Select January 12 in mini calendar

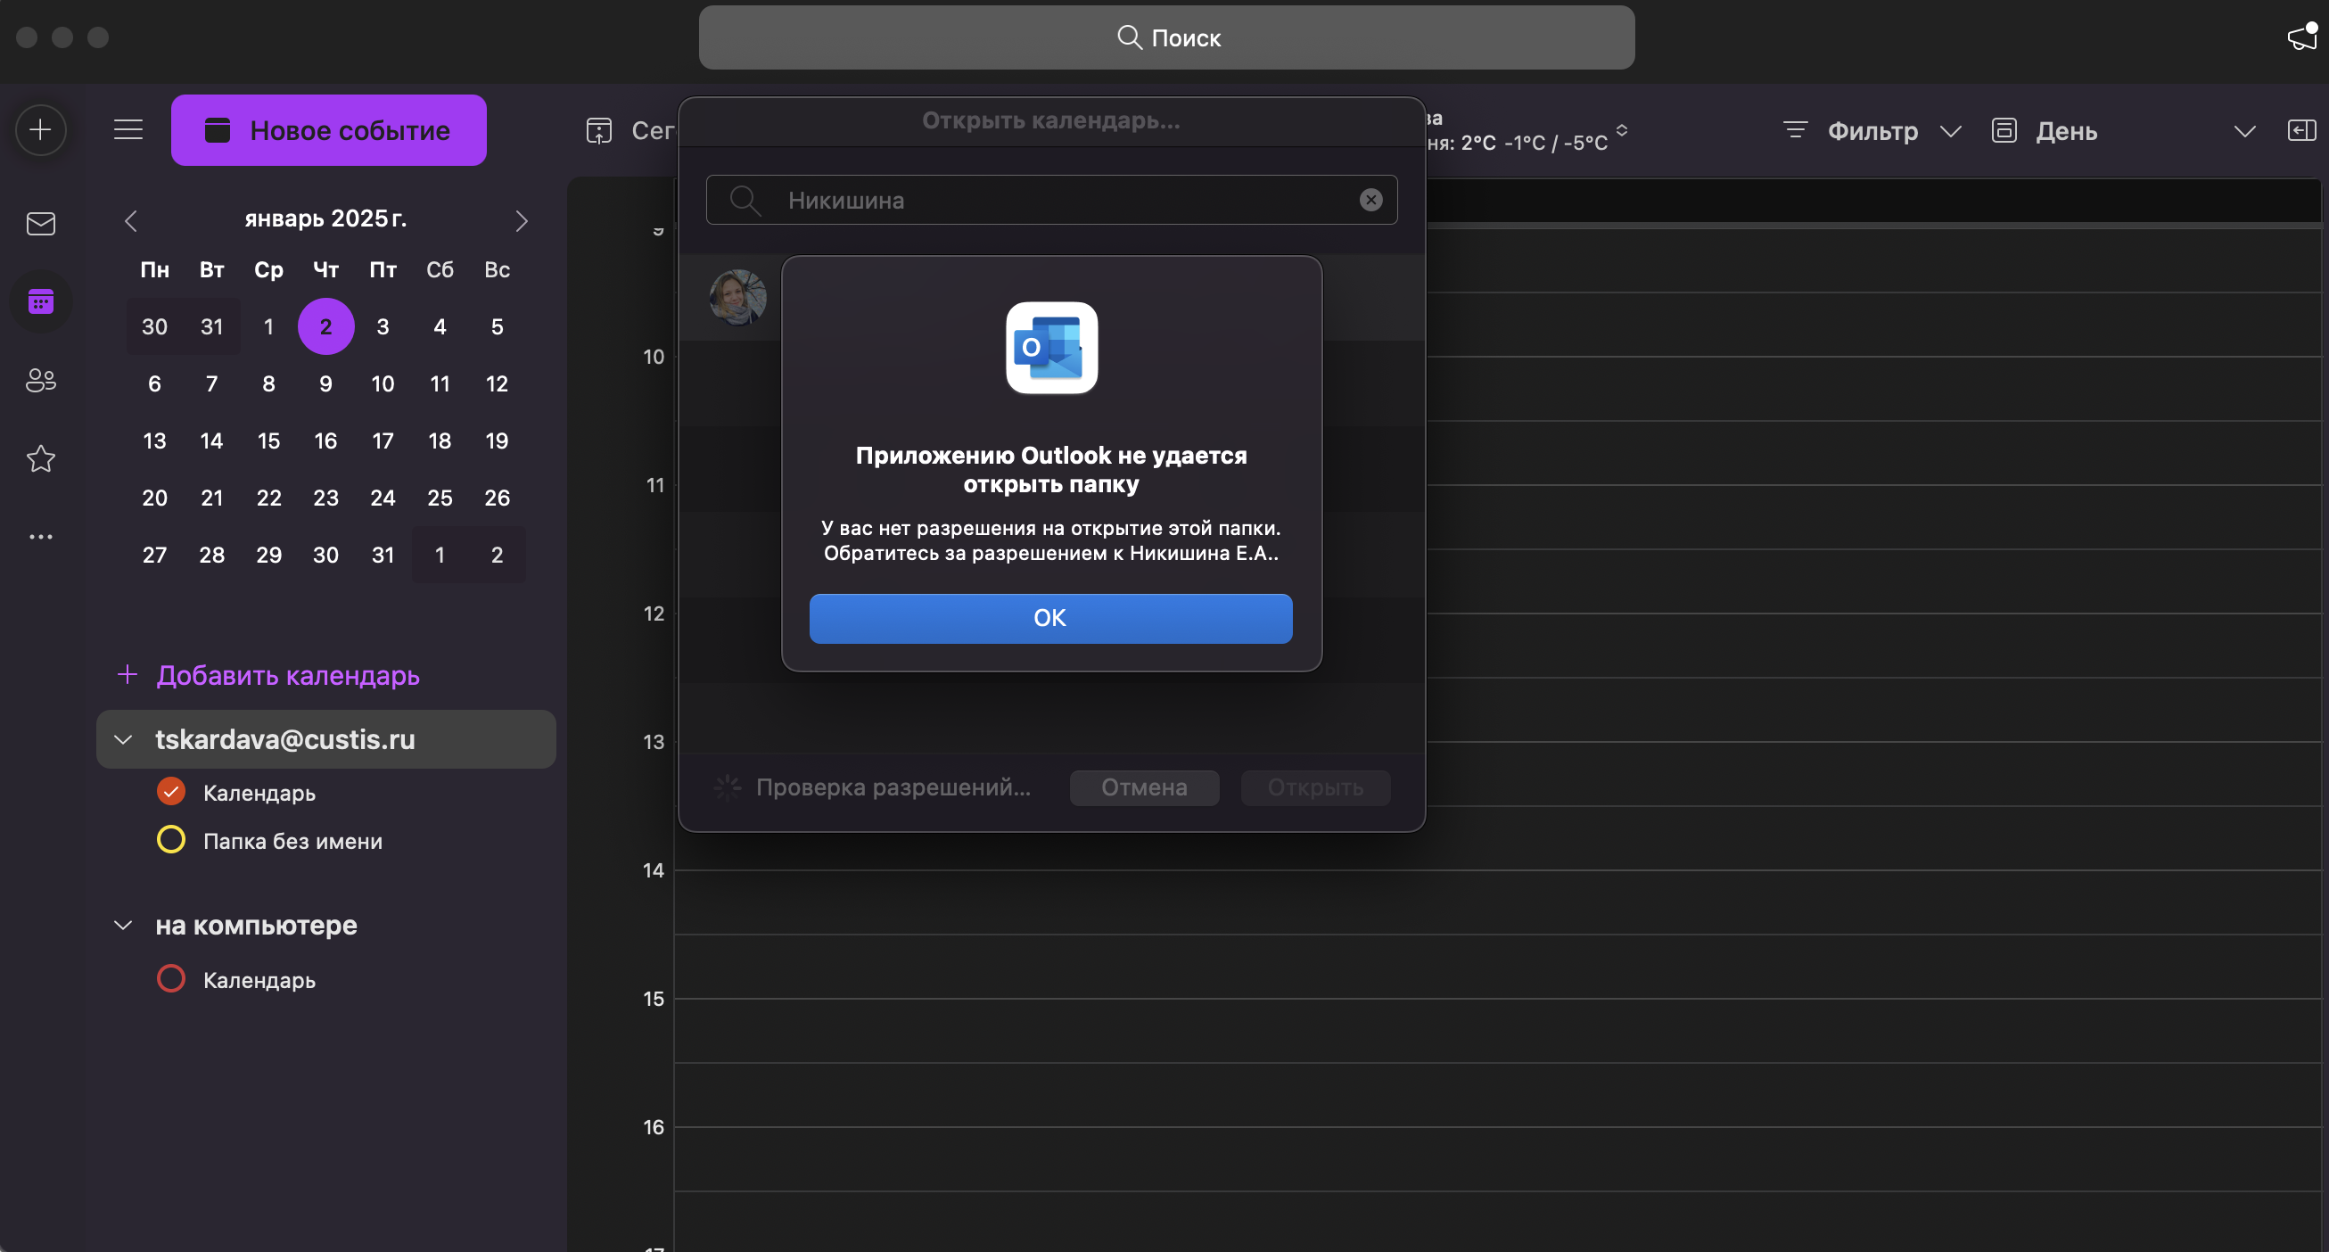click(x=497, y=384)
